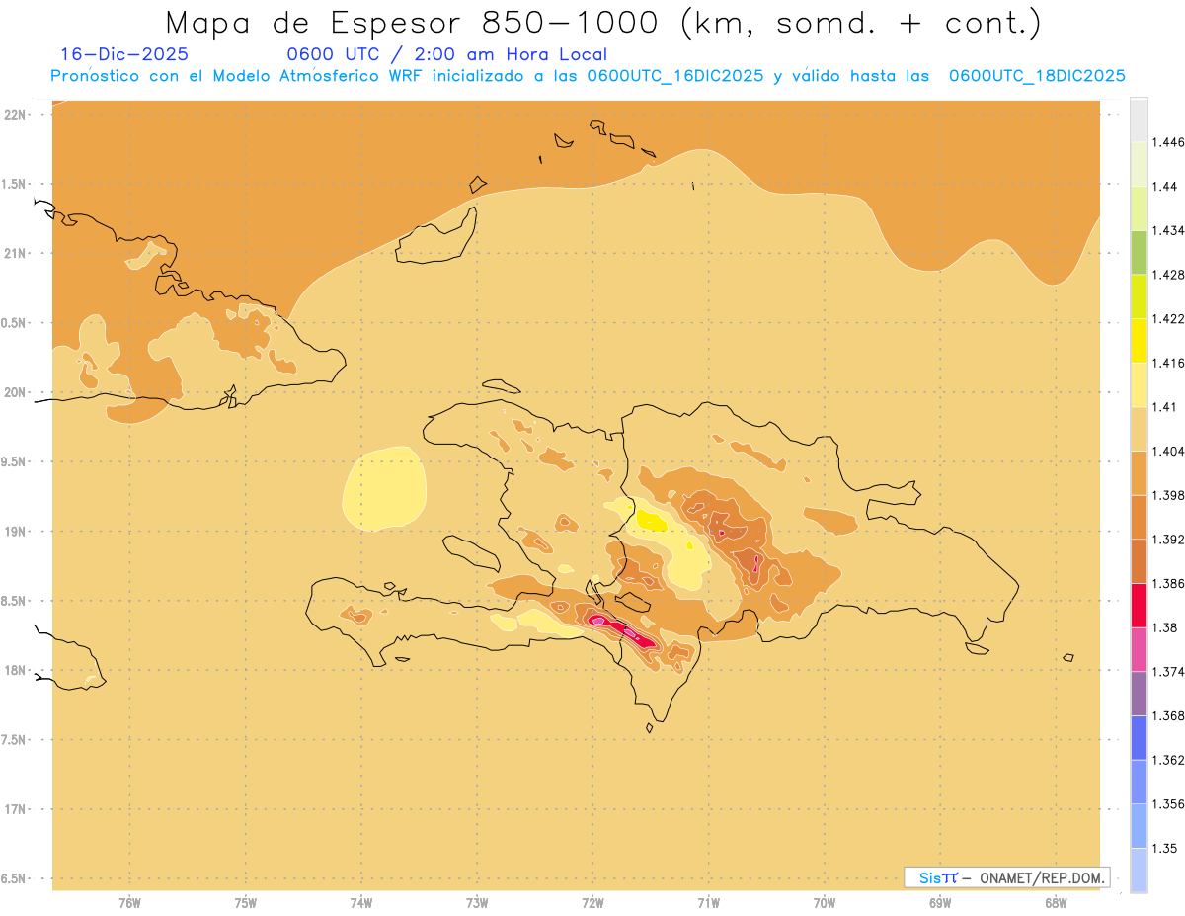
Task: Click the colorbar value "1.422"
Action: click(x=1168, y=318)
